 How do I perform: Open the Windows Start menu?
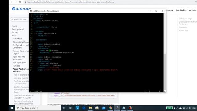click(x=12, y=108)
